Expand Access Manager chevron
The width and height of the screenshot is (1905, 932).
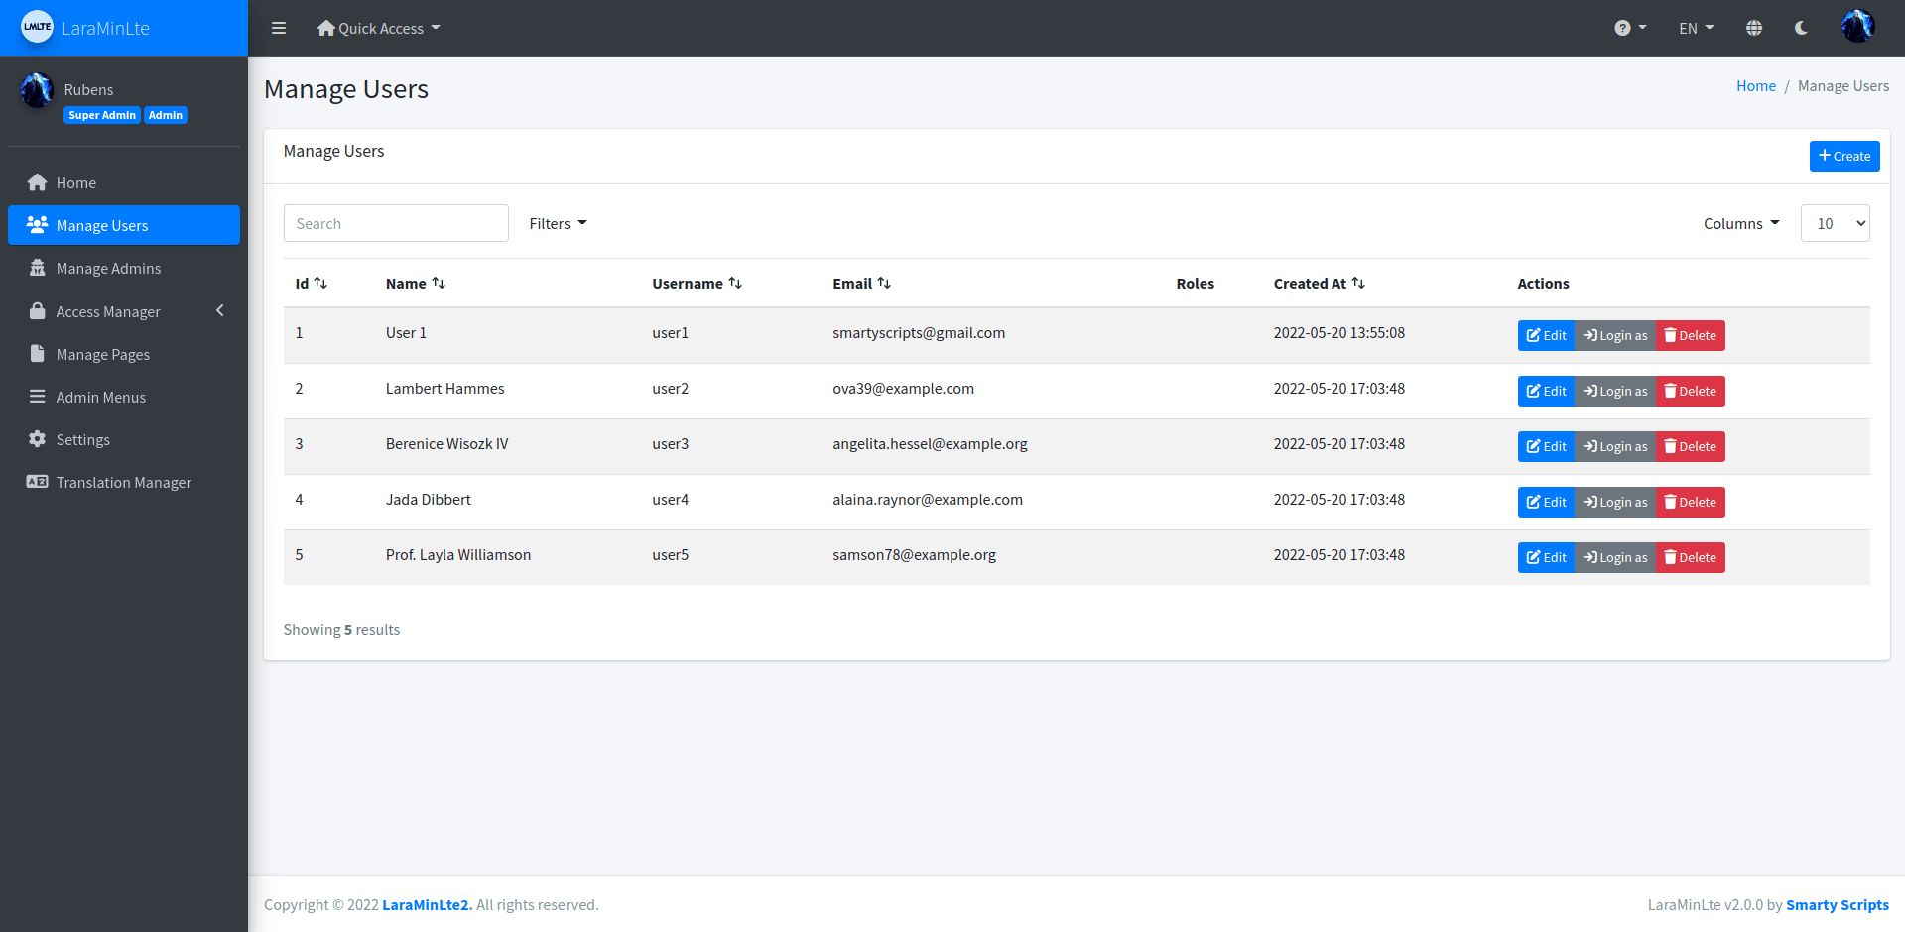pyautogui.click(x=220, y=311)
